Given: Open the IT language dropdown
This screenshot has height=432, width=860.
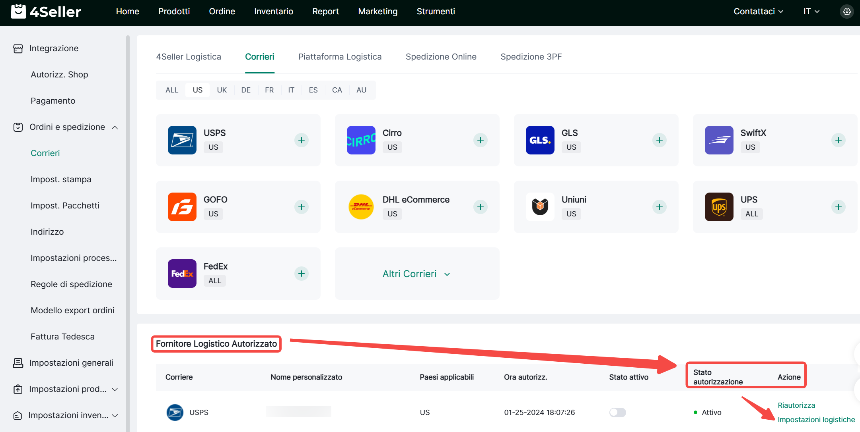Looking at the screenshot, I should 811,12.
